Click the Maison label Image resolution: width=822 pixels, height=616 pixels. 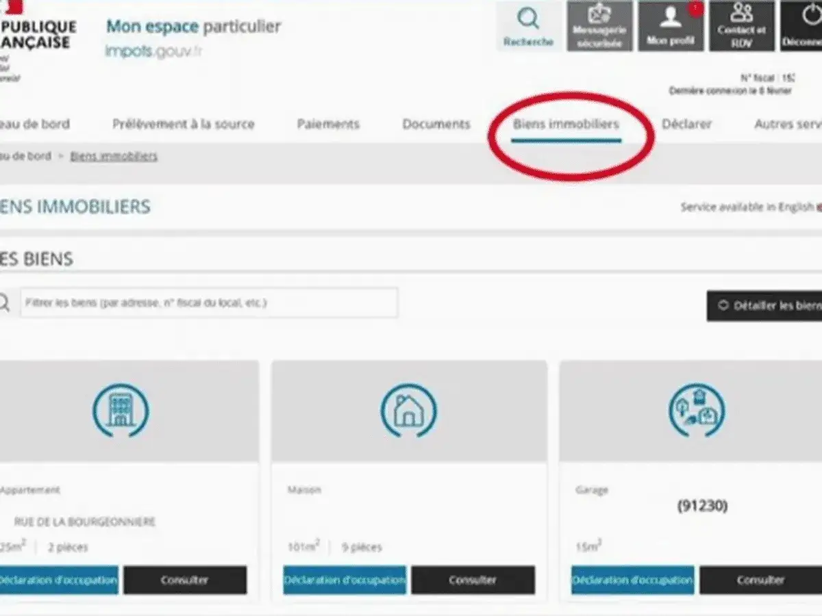304,490
